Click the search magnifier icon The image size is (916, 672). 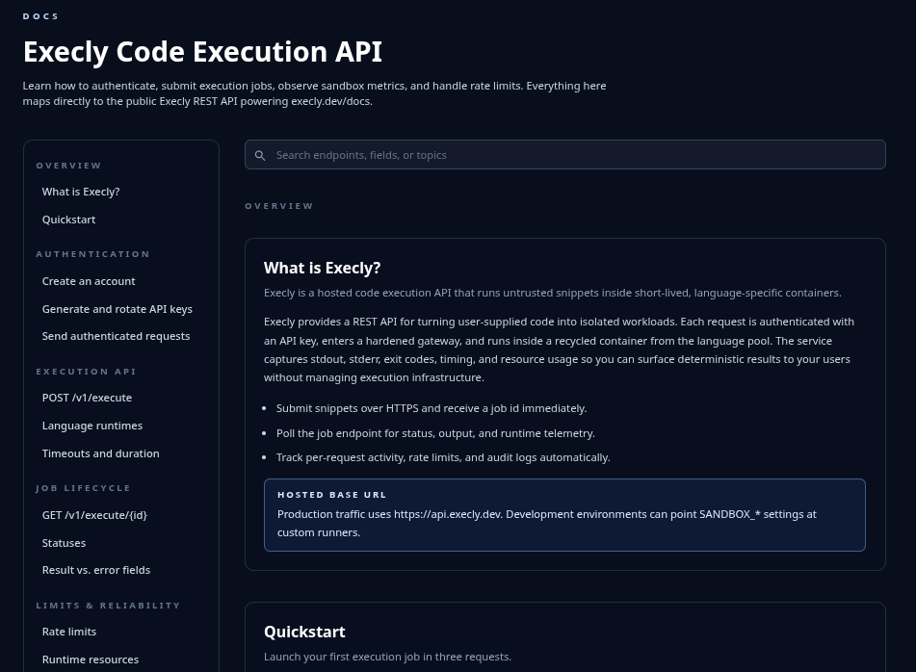pos(260,155)
